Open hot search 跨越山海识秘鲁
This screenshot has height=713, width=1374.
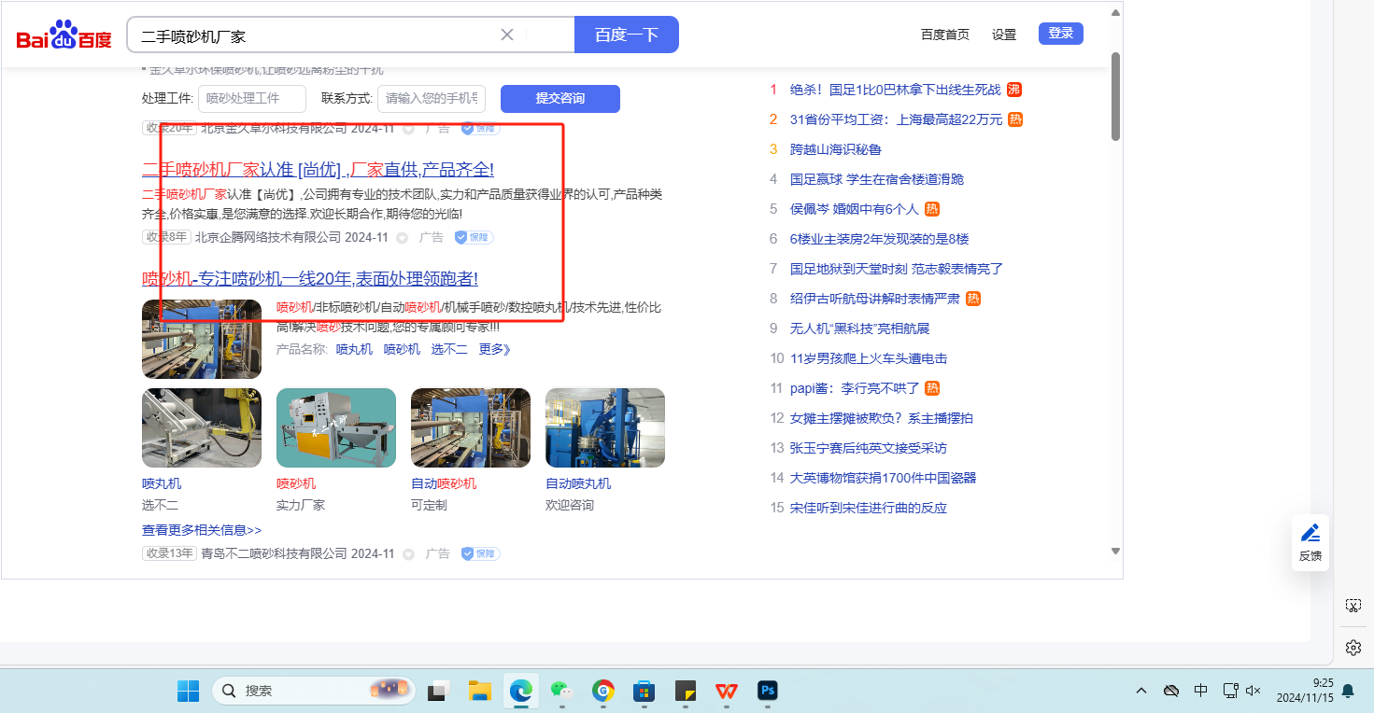pos(836,149)
